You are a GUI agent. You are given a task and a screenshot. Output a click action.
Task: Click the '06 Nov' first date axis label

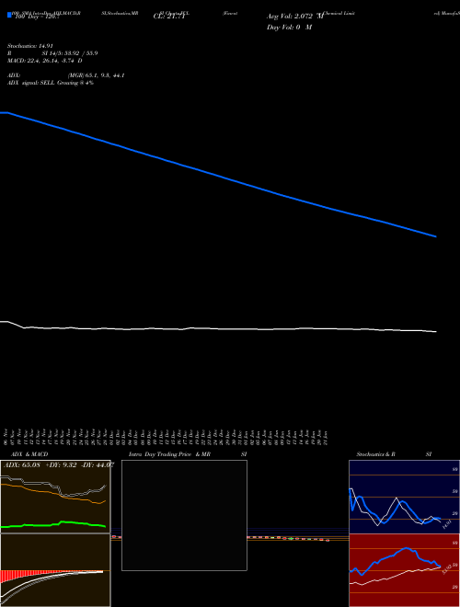click(6, 437)
